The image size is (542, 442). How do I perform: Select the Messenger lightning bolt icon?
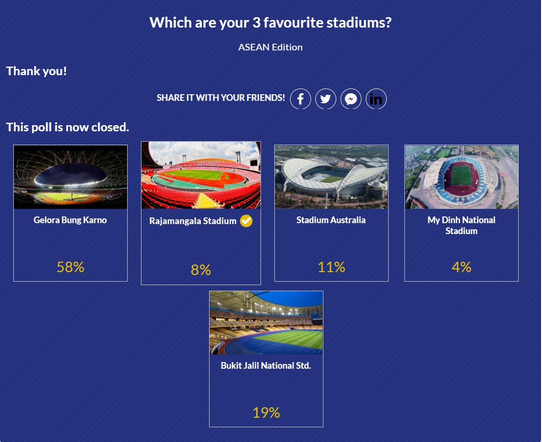[x=351, y=98]
